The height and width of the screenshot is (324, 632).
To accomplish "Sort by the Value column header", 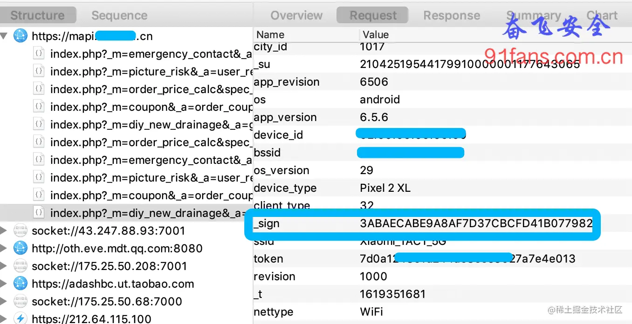I will tap(376, 34).
